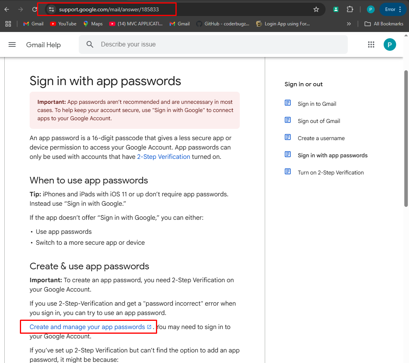Screen dimensions: 409x363
Task: Open the All Bookmarks folder
Action: pos(384,24)
